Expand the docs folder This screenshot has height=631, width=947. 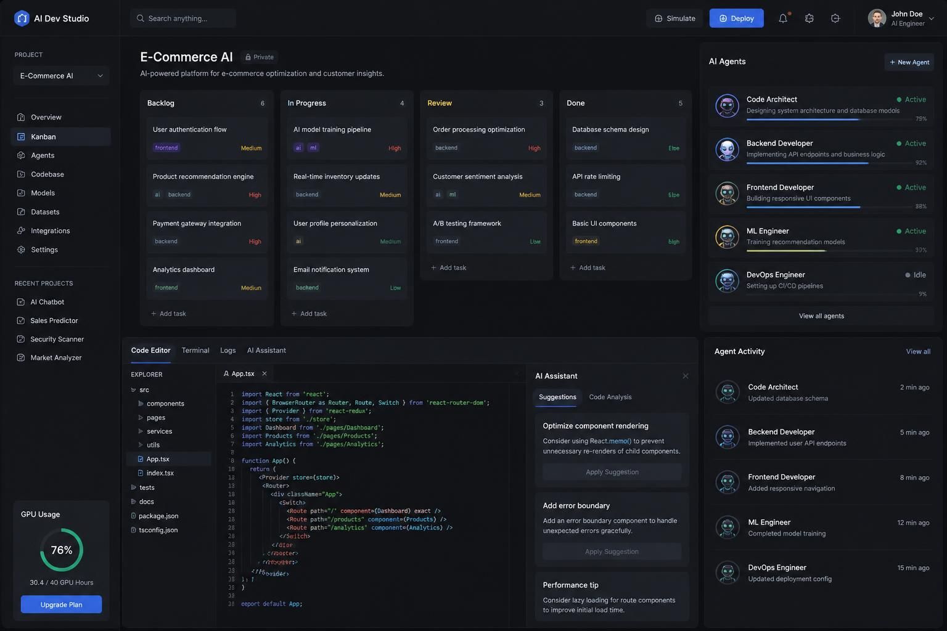[x=133, y=502]
